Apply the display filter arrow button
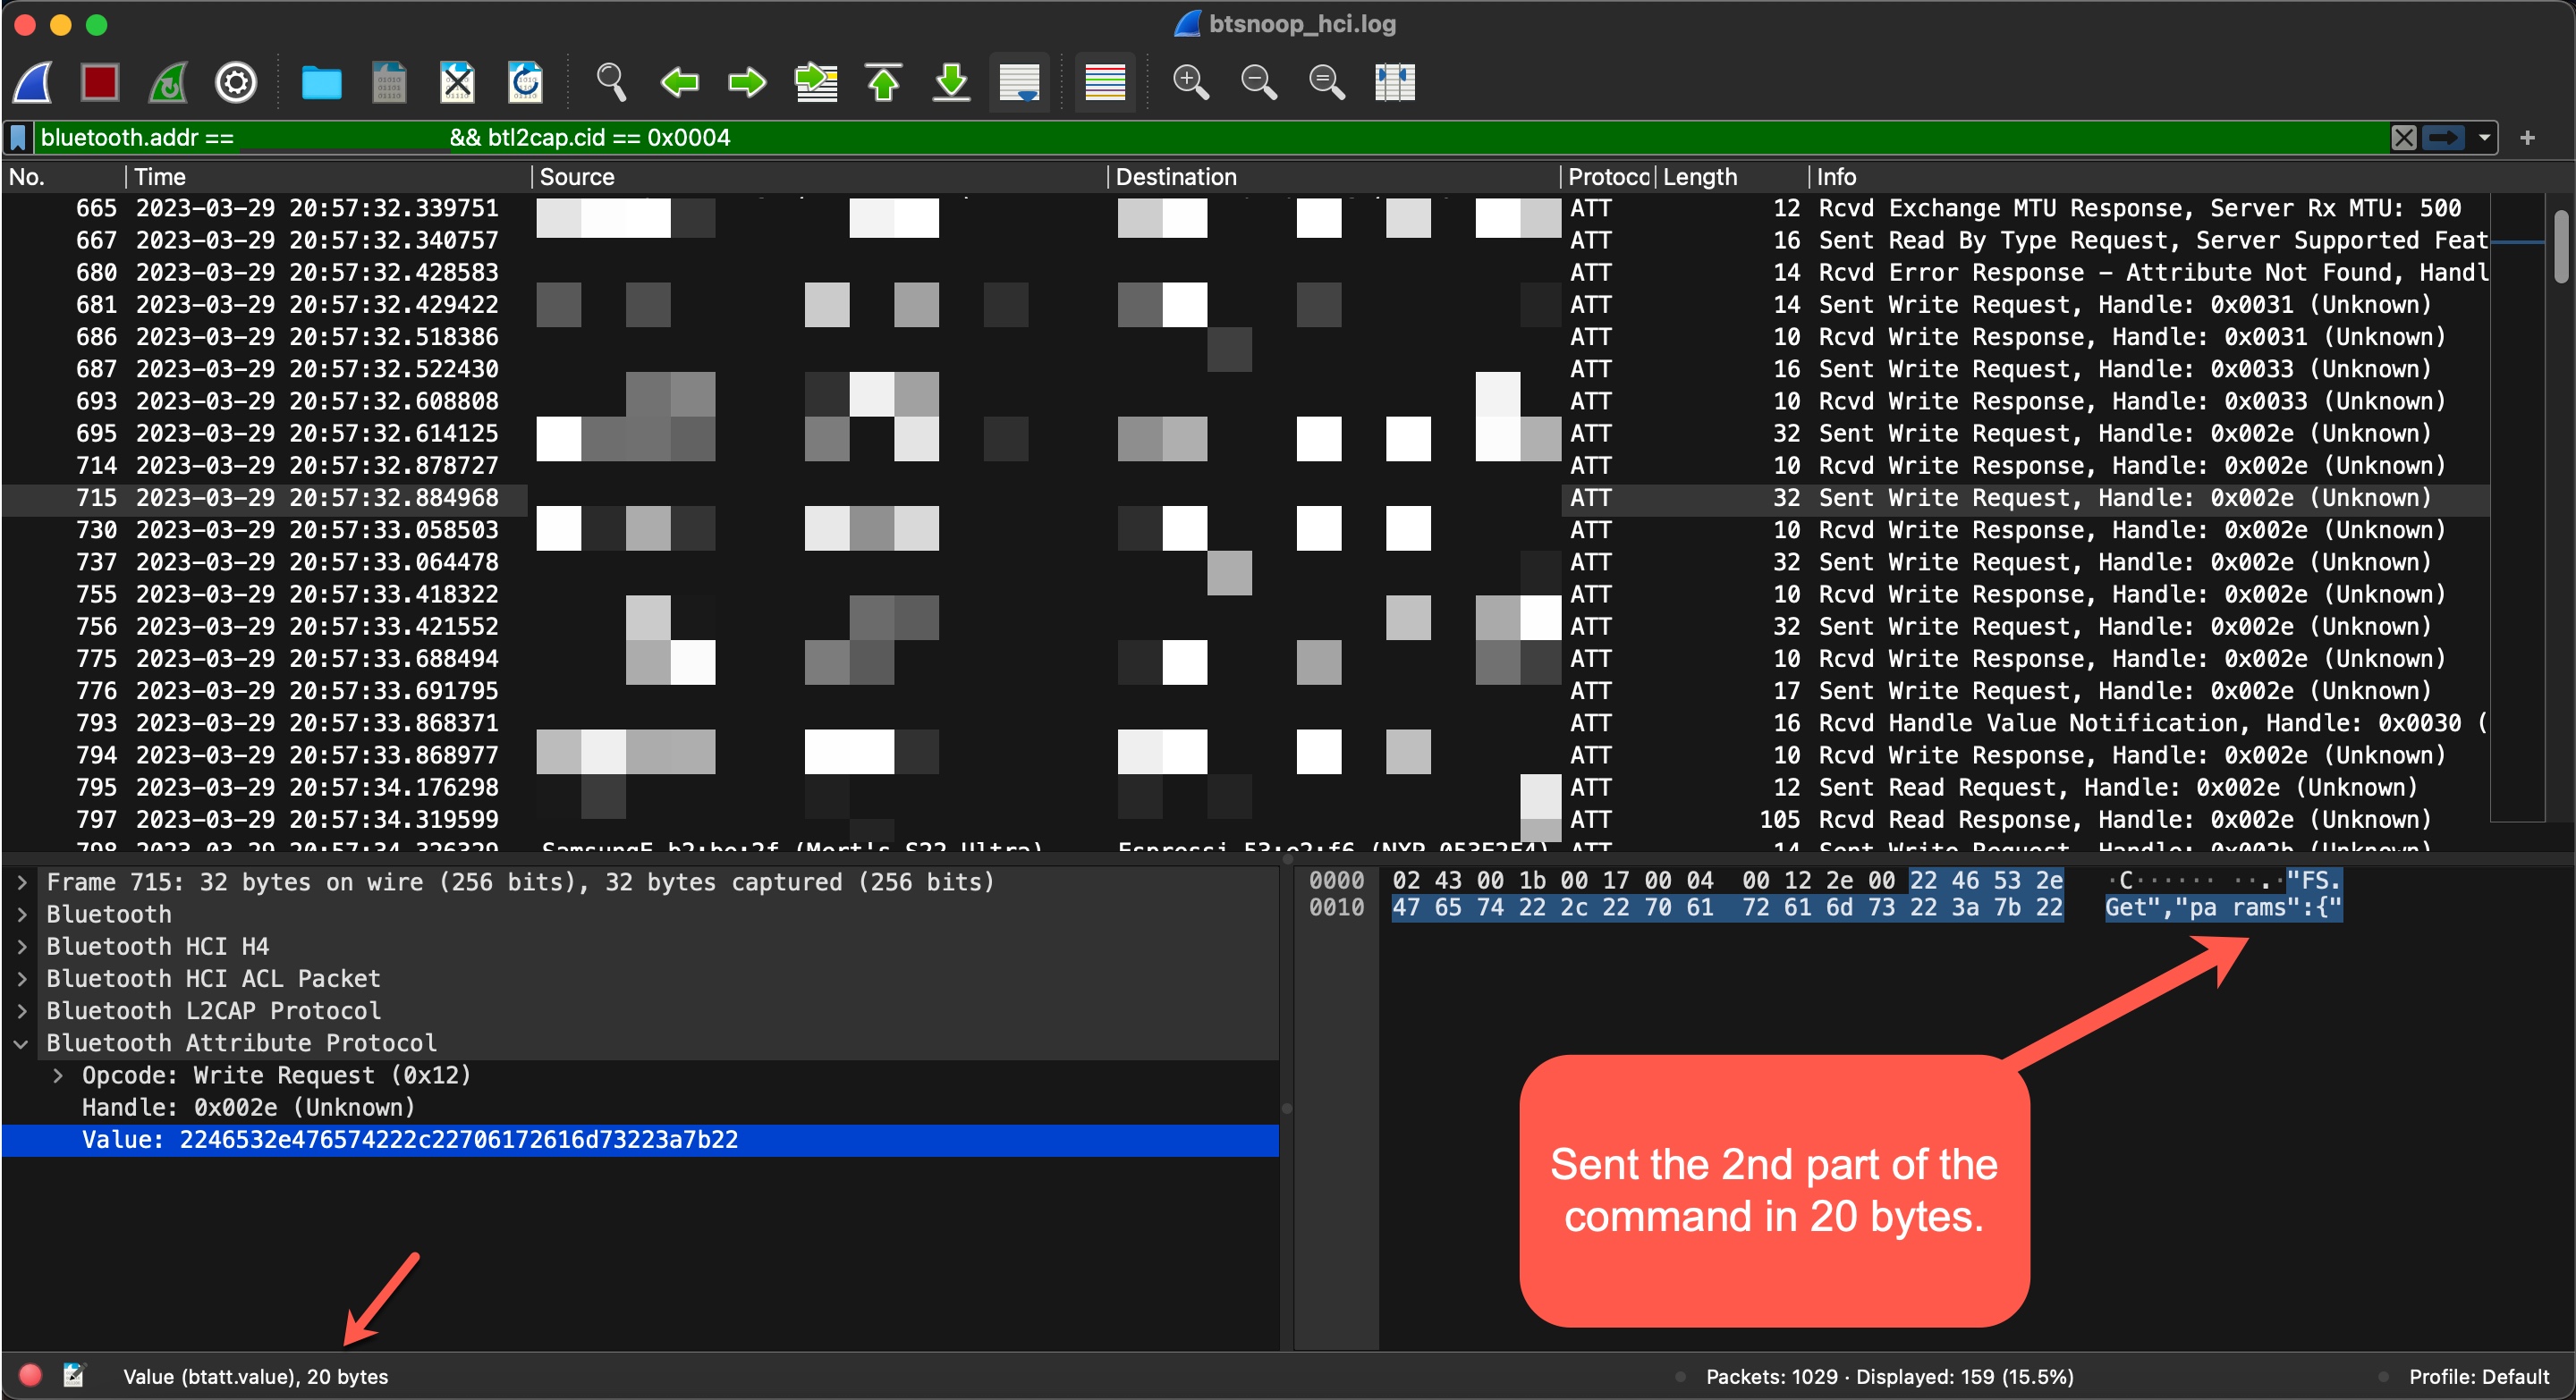Image resolution: width=2576 pixels, height=1400 pixels. tap(2443, 138)
